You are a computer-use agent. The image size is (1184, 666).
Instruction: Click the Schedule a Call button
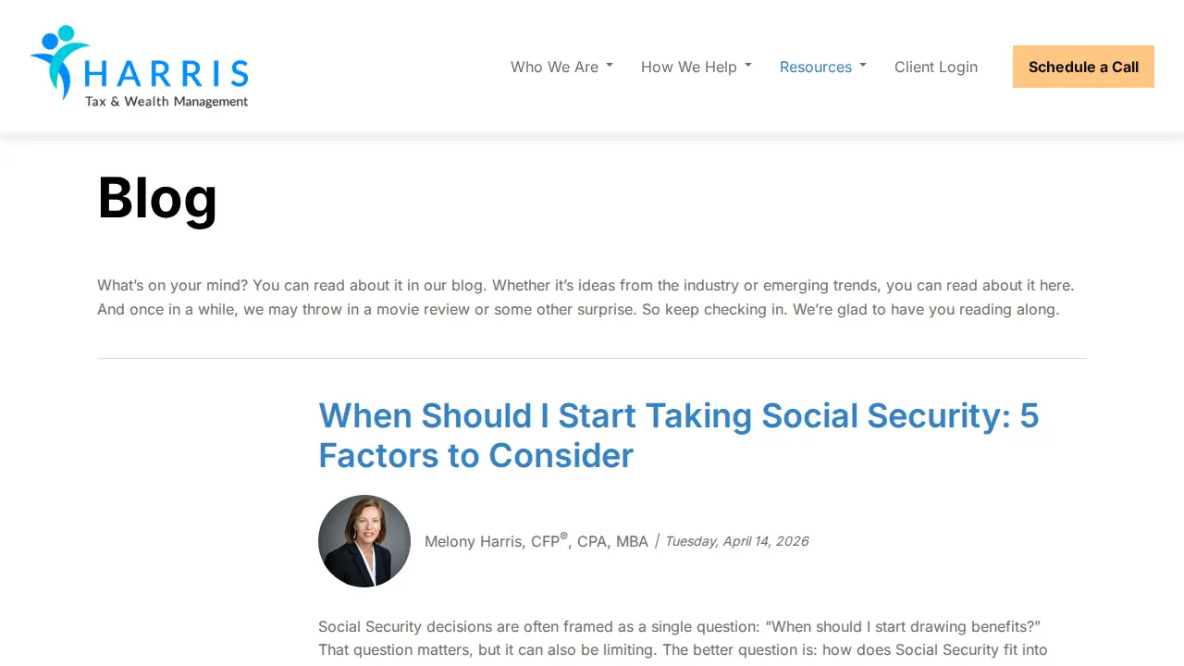click(x=1083, y=67)
